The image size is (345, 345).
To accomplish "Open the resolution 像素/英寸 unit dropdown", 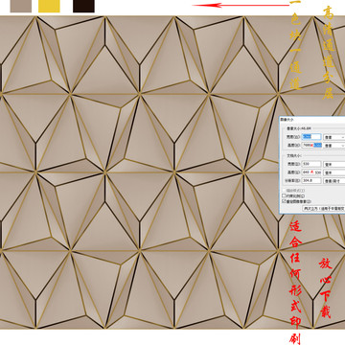I will coord(334,181).
